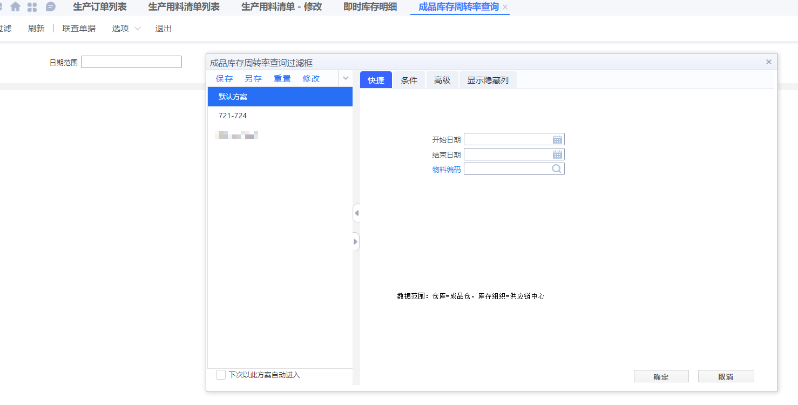
Task: Open the 选项 dropdown menu
Action: (126, 29)
